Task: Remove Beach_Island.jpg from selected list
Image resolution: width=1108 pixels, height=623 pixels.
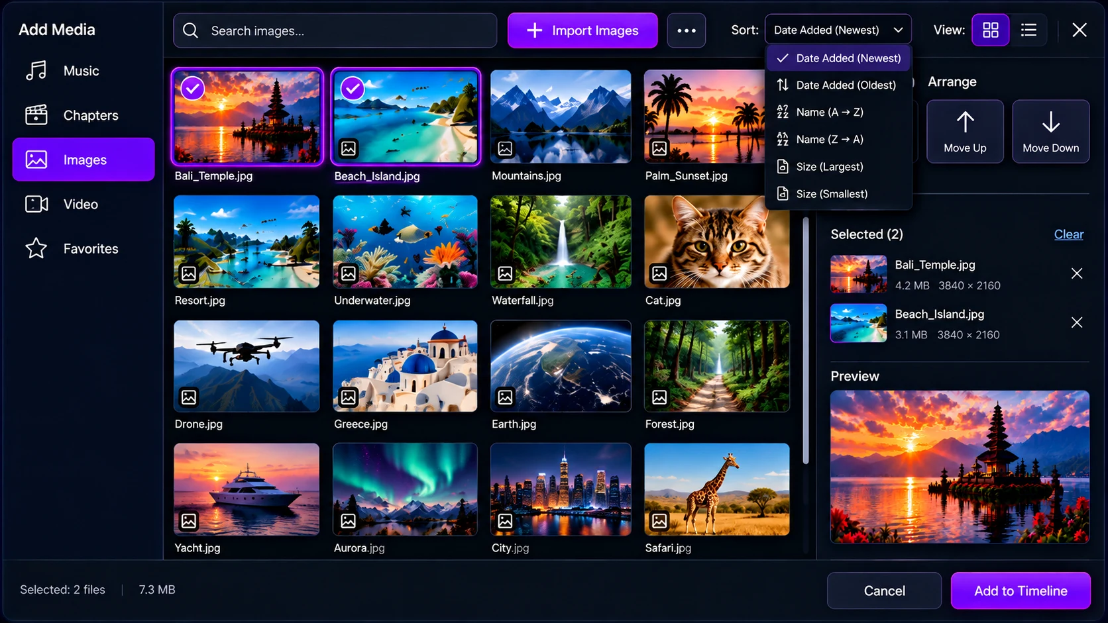Action: tap(1077, 322)
